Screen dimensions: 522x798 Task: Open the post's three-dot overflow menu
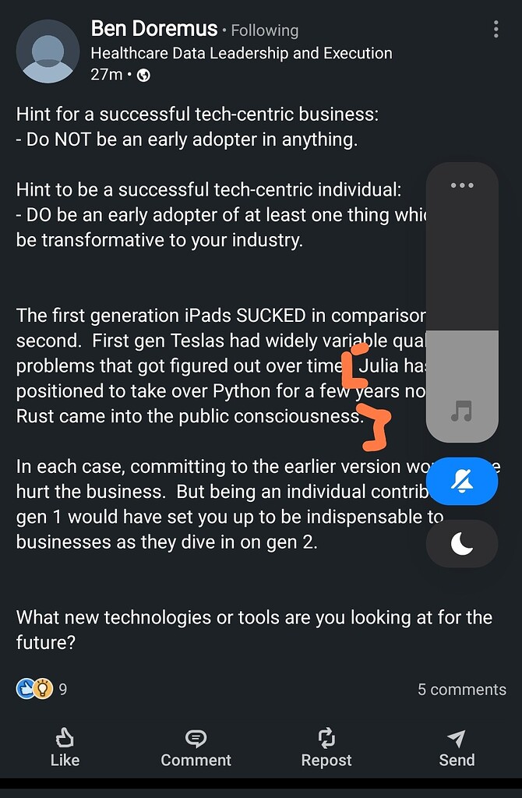tap(496, 28)
